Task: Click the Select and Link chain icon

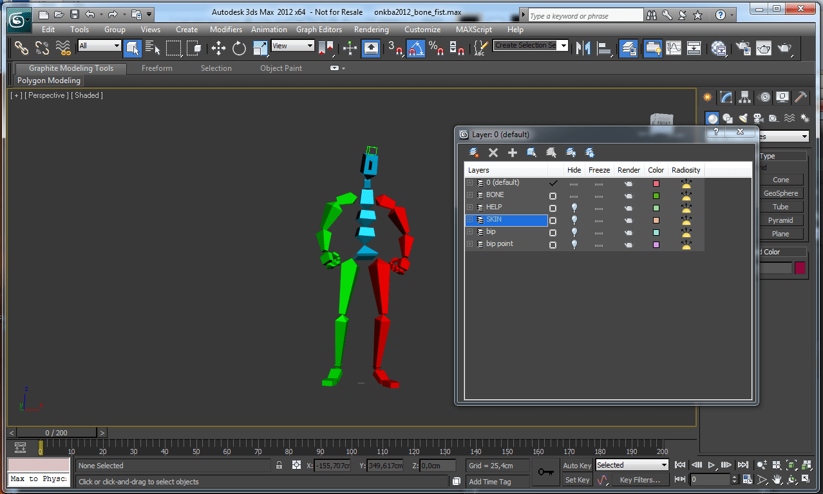Action: [21, 48]
